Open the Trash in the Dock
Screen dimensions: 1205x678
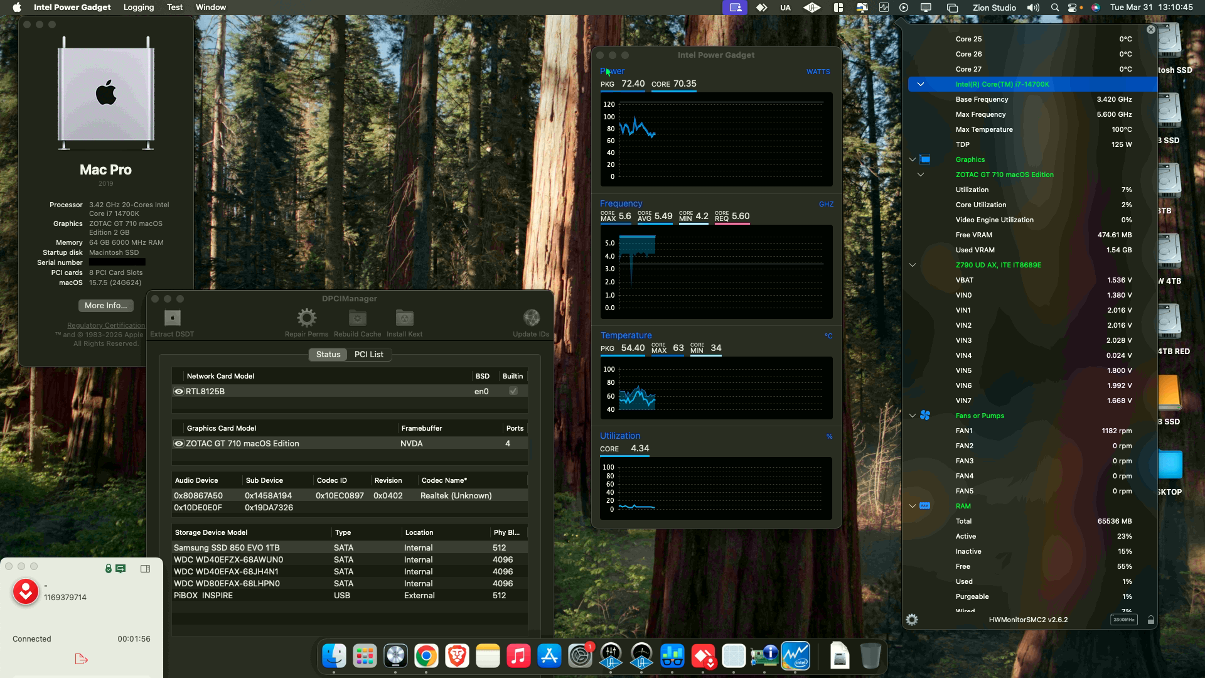pos(870,656)
